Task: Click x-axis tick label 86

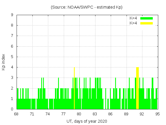Action: [110, 114]
